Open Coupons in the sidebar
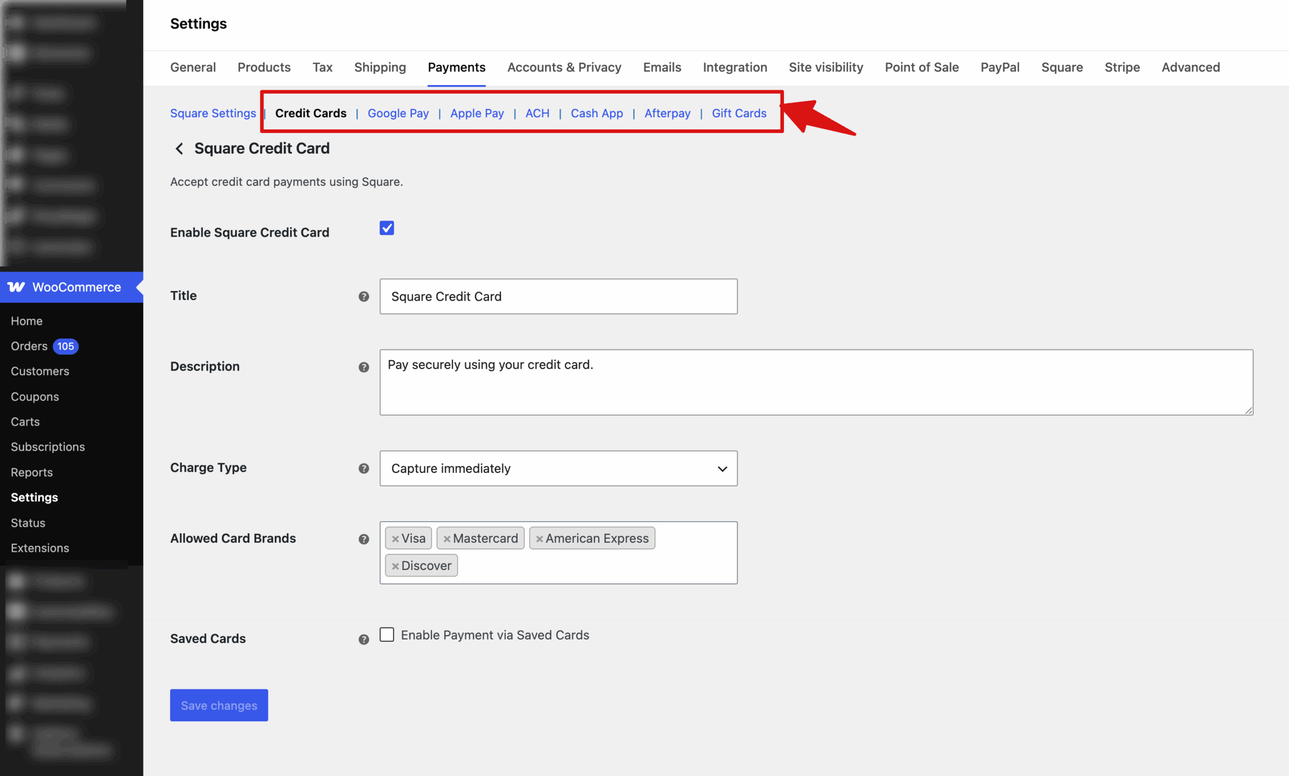Image resolution: width=1289 pixels, height=776 pixels. (x=35, y=397)
